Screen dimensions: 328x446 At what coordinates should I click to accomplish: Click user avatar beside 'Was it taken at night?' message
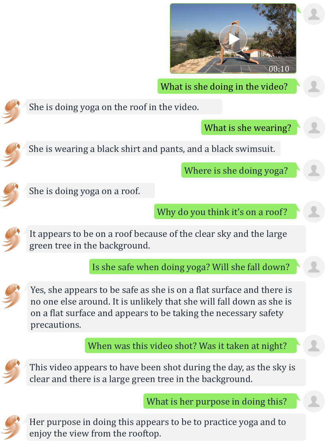tap(314, 346)
